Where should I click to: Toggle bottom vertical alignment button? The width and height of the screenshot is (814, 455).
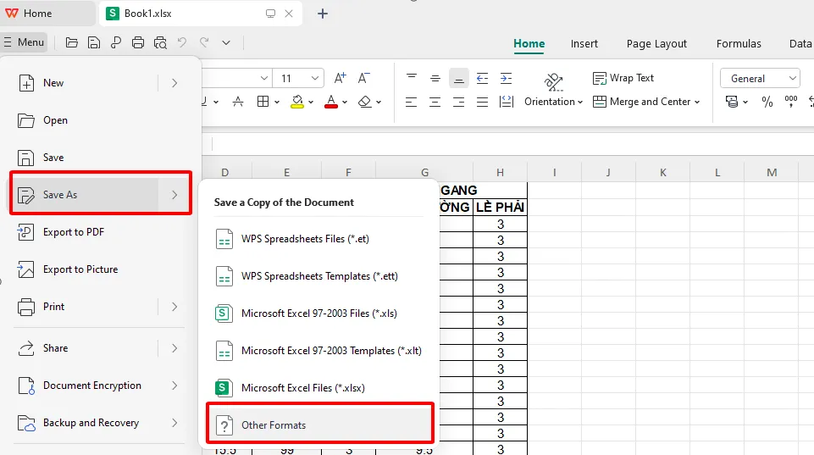458,78
